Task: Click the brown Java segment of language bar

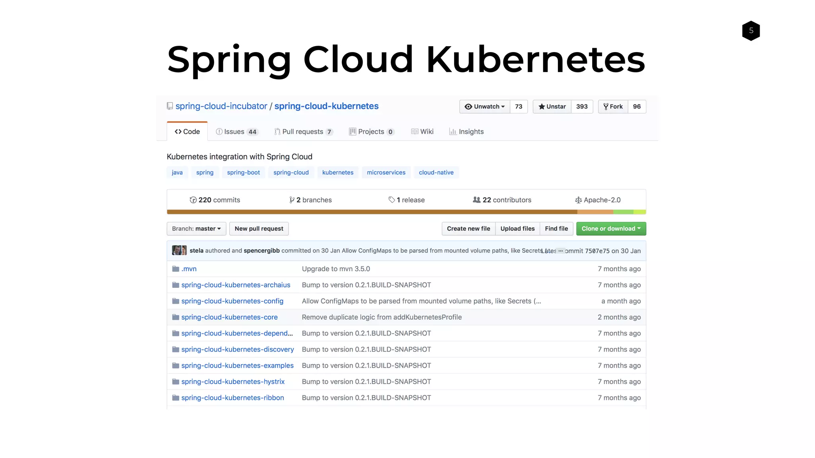Action: click(372, 212)
